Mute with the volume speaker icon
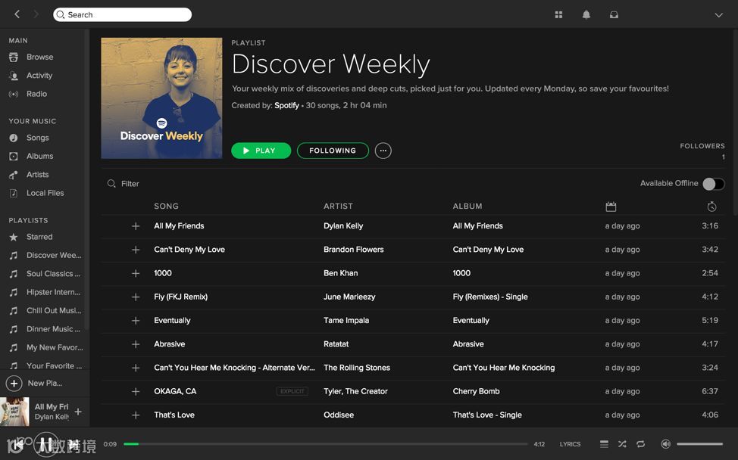Screen dimensions: 738x460 (x=665, y=443)
